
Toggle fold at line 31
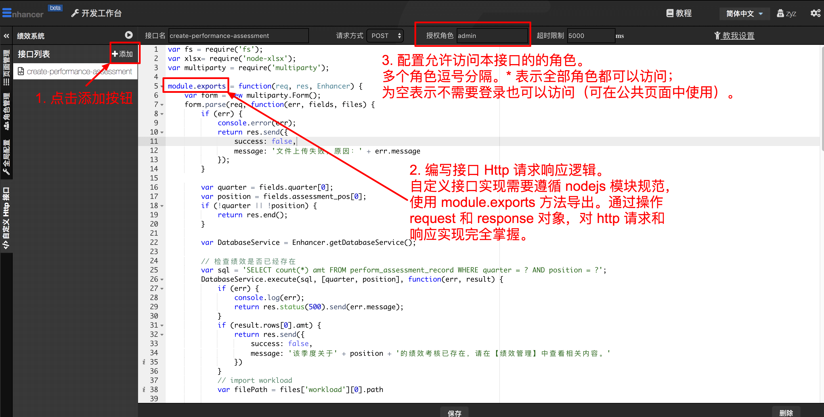pyautogui.click(x=162, y=326)
